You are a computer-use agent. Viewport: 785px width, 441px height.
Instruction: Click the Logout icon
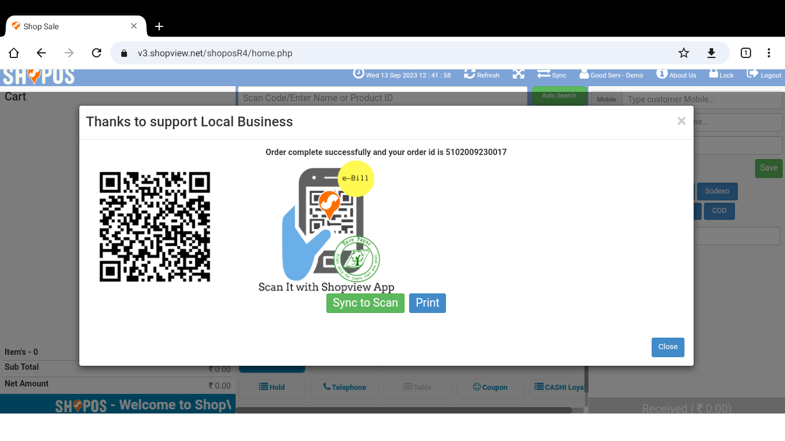tap(752, 73)
